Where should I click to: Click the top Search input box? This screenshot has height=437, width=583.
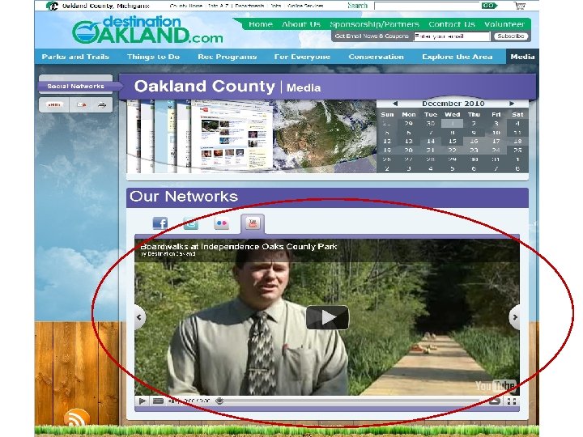[427, 6]
